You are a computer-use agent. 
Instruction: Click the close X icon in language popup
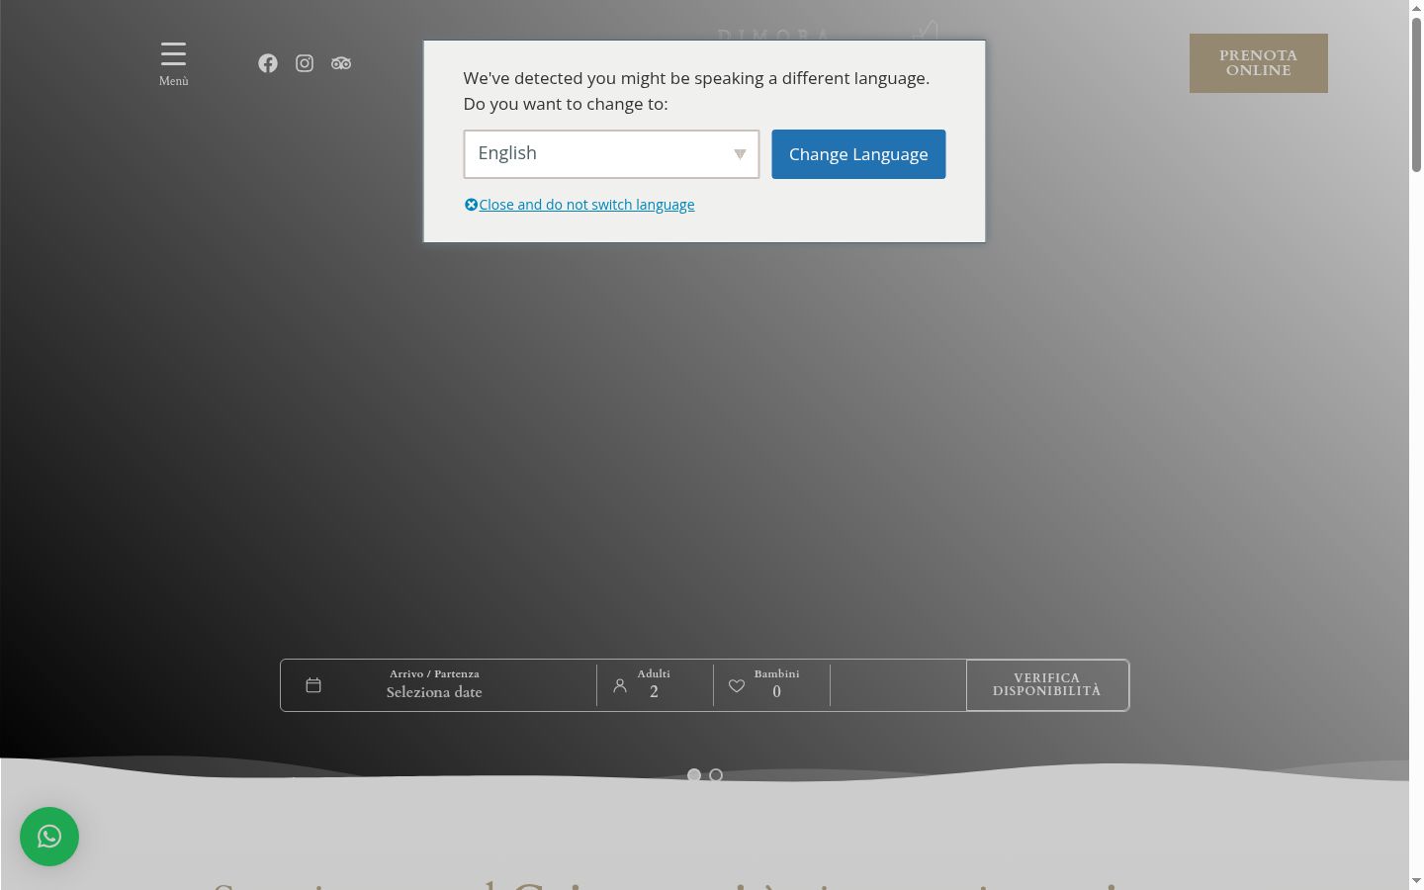(x=471, y=205)
